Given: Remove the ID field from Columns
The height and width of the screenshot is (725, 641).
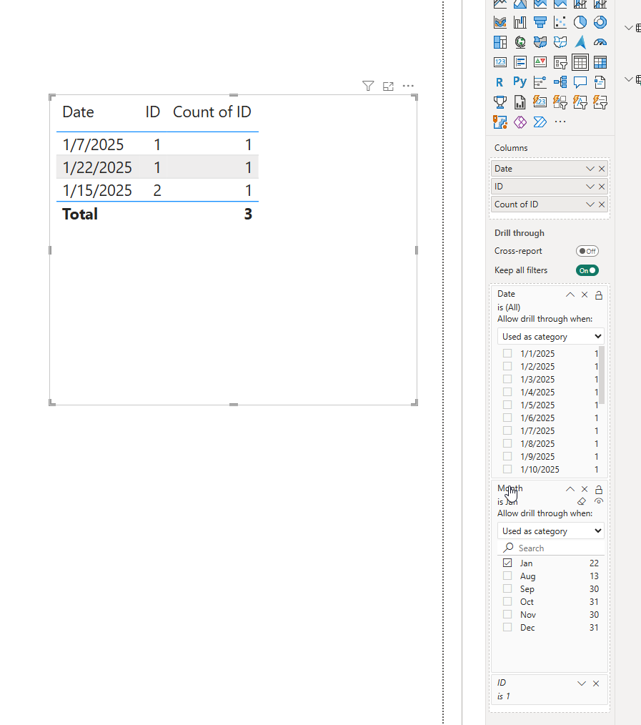Looking at the screenshot, I should click(x=602, y=187).
